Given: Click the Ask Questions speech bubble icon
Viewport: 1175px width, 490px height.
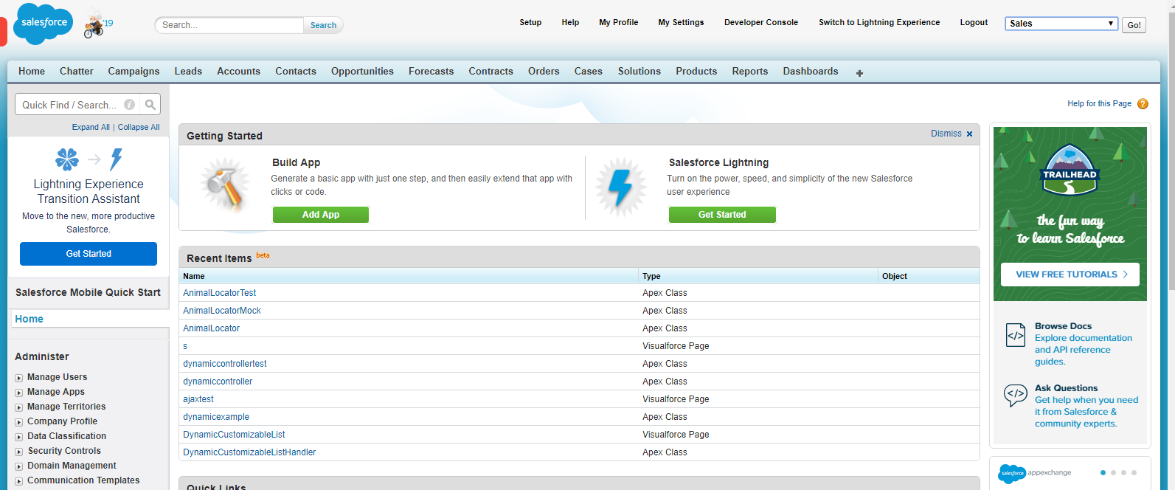Looking at the screenshot, I should click(x=1016, y=395).
